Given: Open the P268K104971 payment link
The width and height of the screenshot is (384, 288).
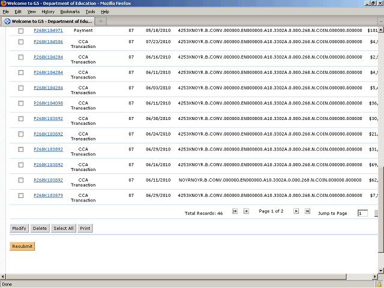Looking at the screenshot, I should (48, 30).
